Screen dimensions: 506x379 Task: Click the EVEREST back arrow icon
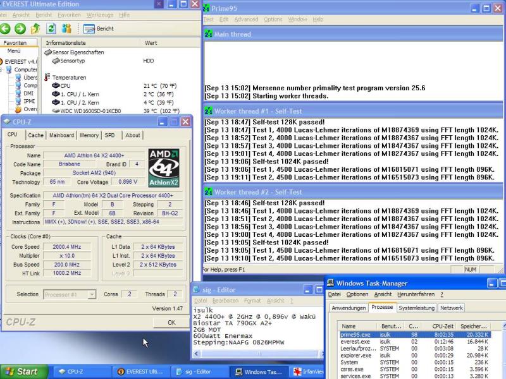coord(5,28)
